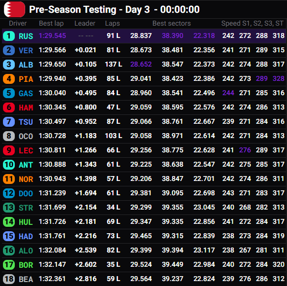This screenshot has height=286, width=287.
Task: Select position 14 badge for HUL
Action: (x=9, y=221)
